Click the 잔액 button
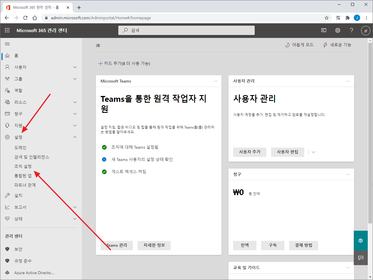This screenshot has height=280, width=373. pyautogui.click(x=245, y=245)
